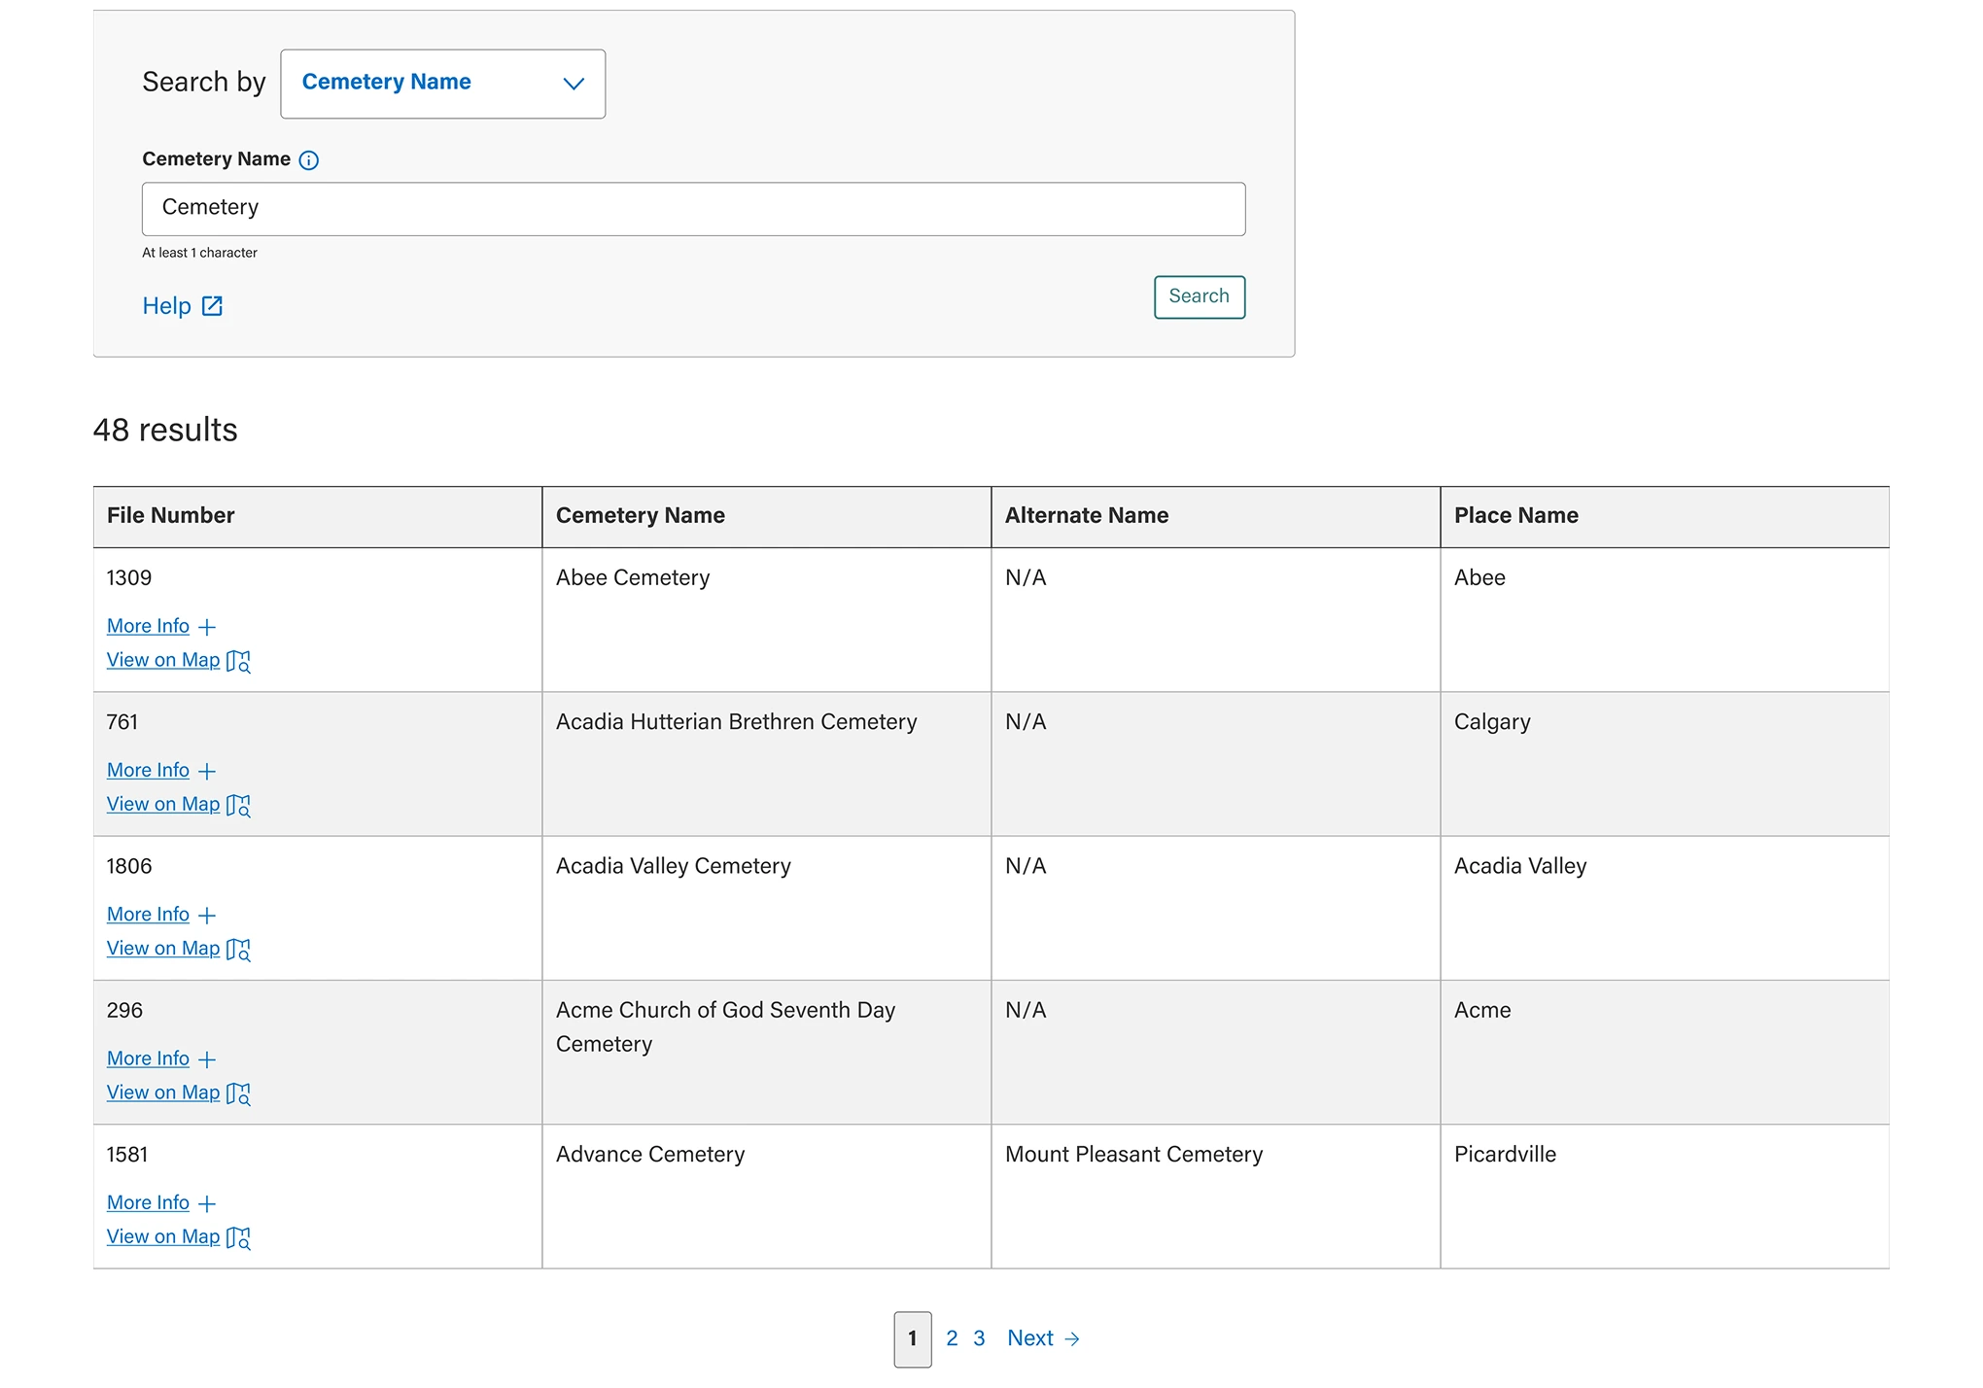
Task: Go to results page 3
Action: 979,1338
